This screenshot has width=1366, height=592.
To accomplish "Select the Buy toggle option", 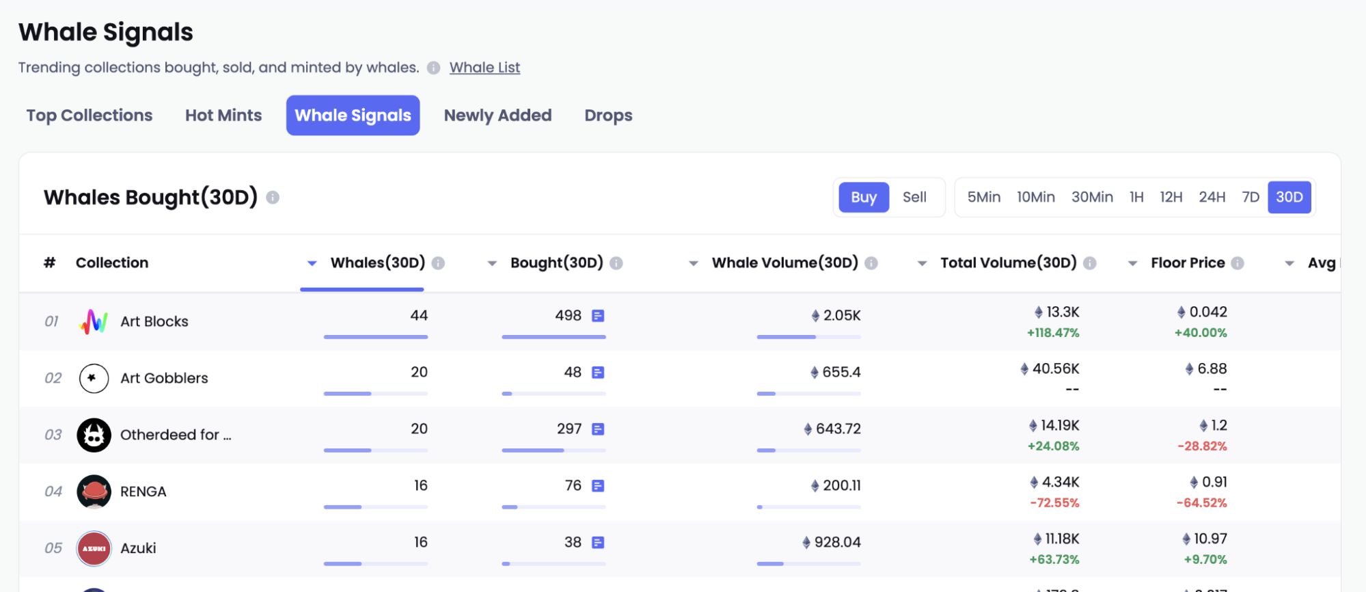I will pos(863,198).
